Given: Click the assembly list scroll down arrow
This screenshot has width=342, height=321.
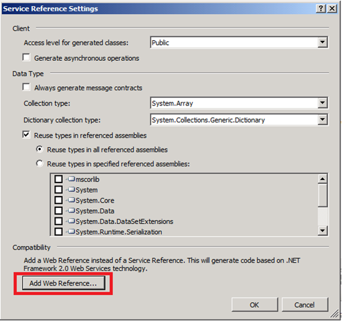Looking at the screenshot, I should (x=323, y=231).
